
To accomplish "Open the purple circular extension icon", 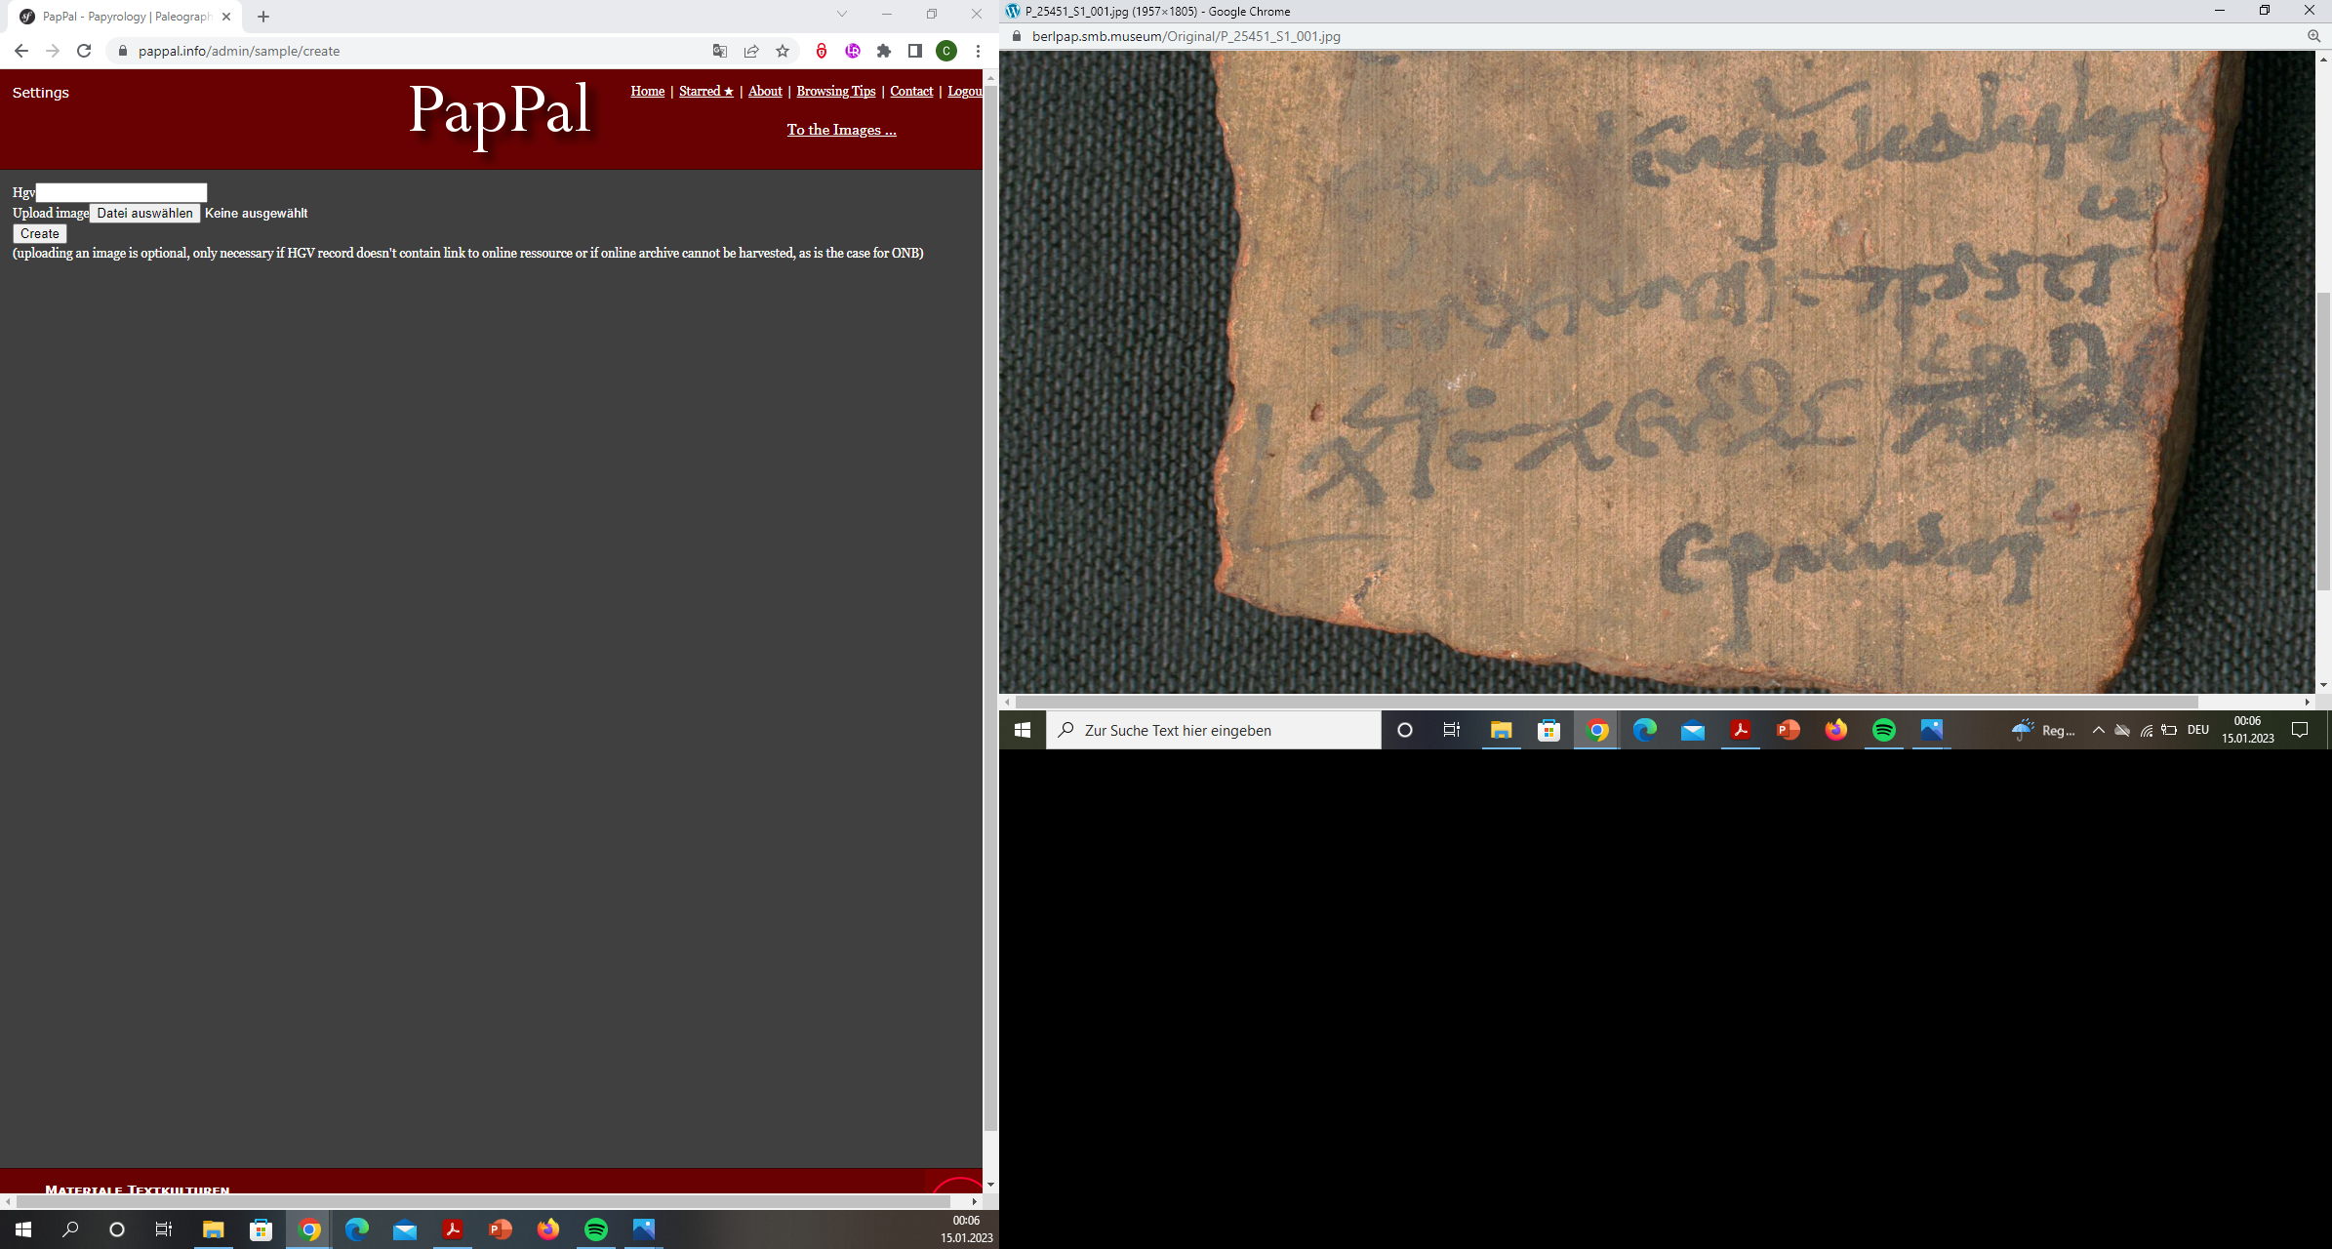I will pos(853,51).
